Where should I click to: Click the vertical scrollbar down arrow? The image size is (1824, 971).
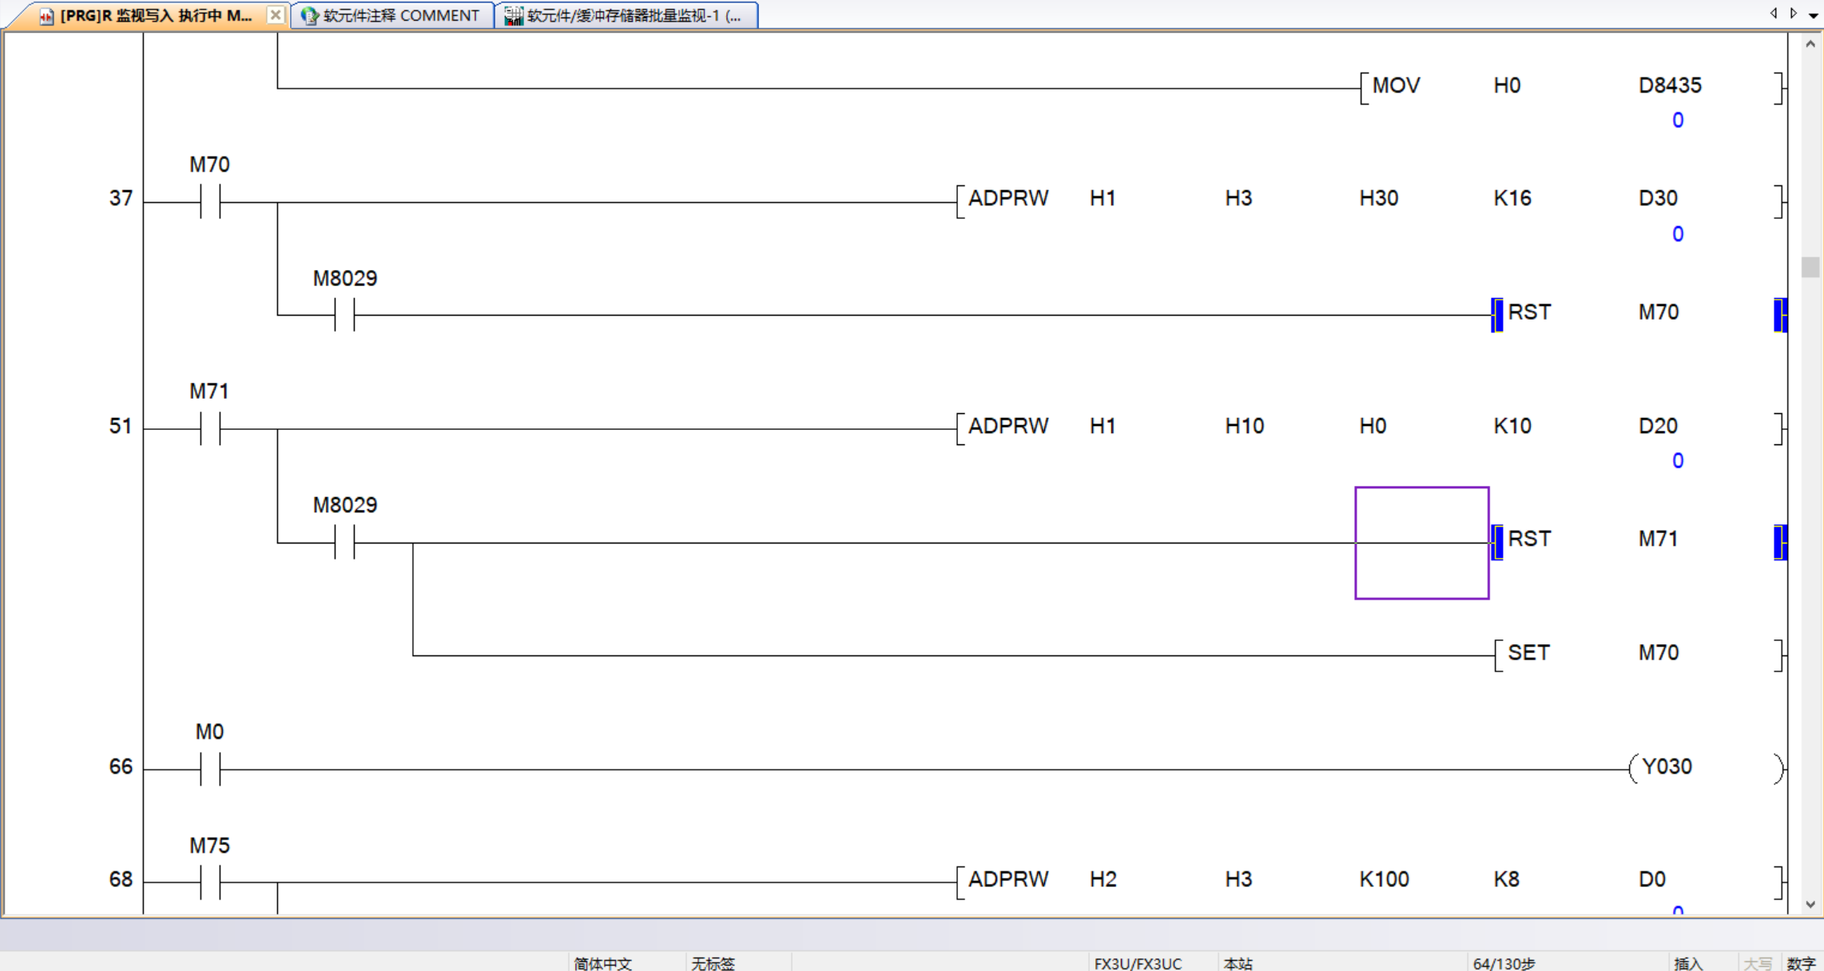click(1810, 905)
